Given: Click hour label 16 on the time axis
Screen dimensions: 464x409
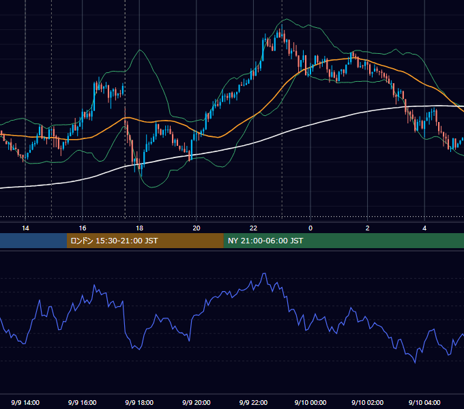Looking at the screenshot, I should tap(83, 228).
